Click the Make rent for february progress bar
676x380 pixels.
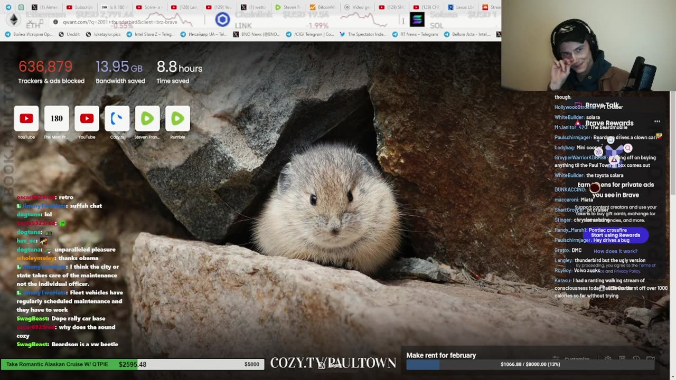click(x=530, y=364)
